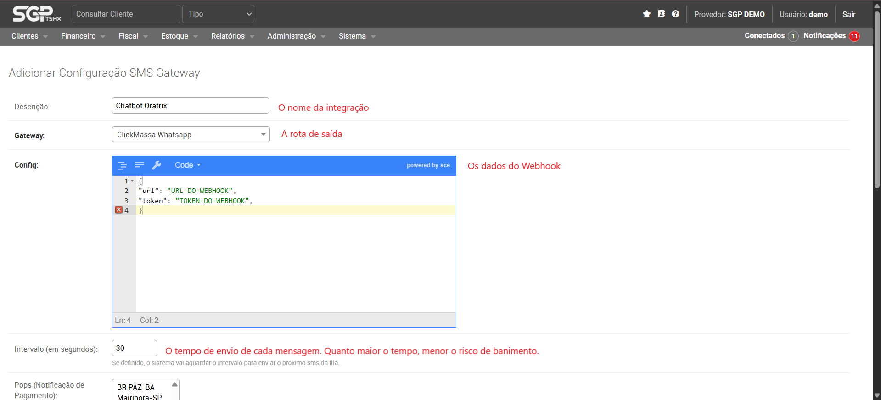Click the Conectados counter

point(771,36)
